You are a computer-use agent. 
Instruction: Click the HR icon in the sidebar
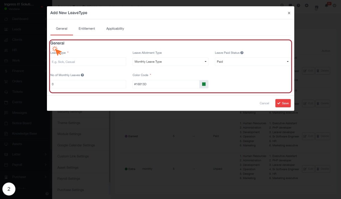point(6,50)
